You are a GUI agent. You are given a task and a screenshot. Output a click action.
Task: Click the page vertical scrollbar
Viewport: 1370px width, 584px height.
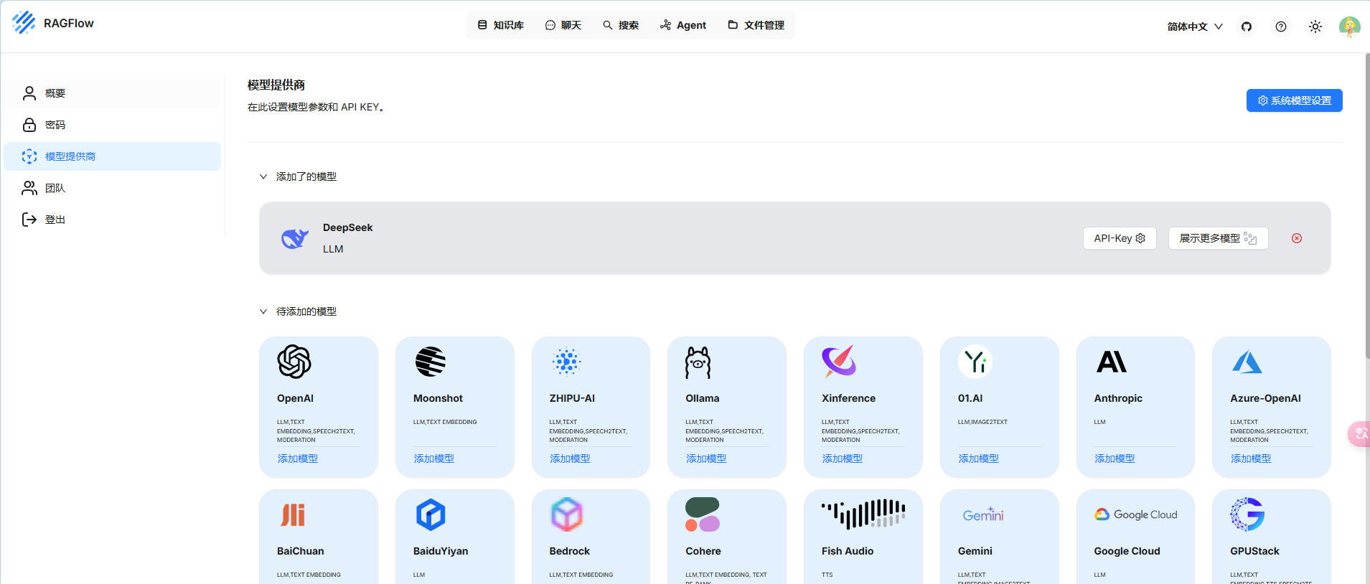[1366, 204]
